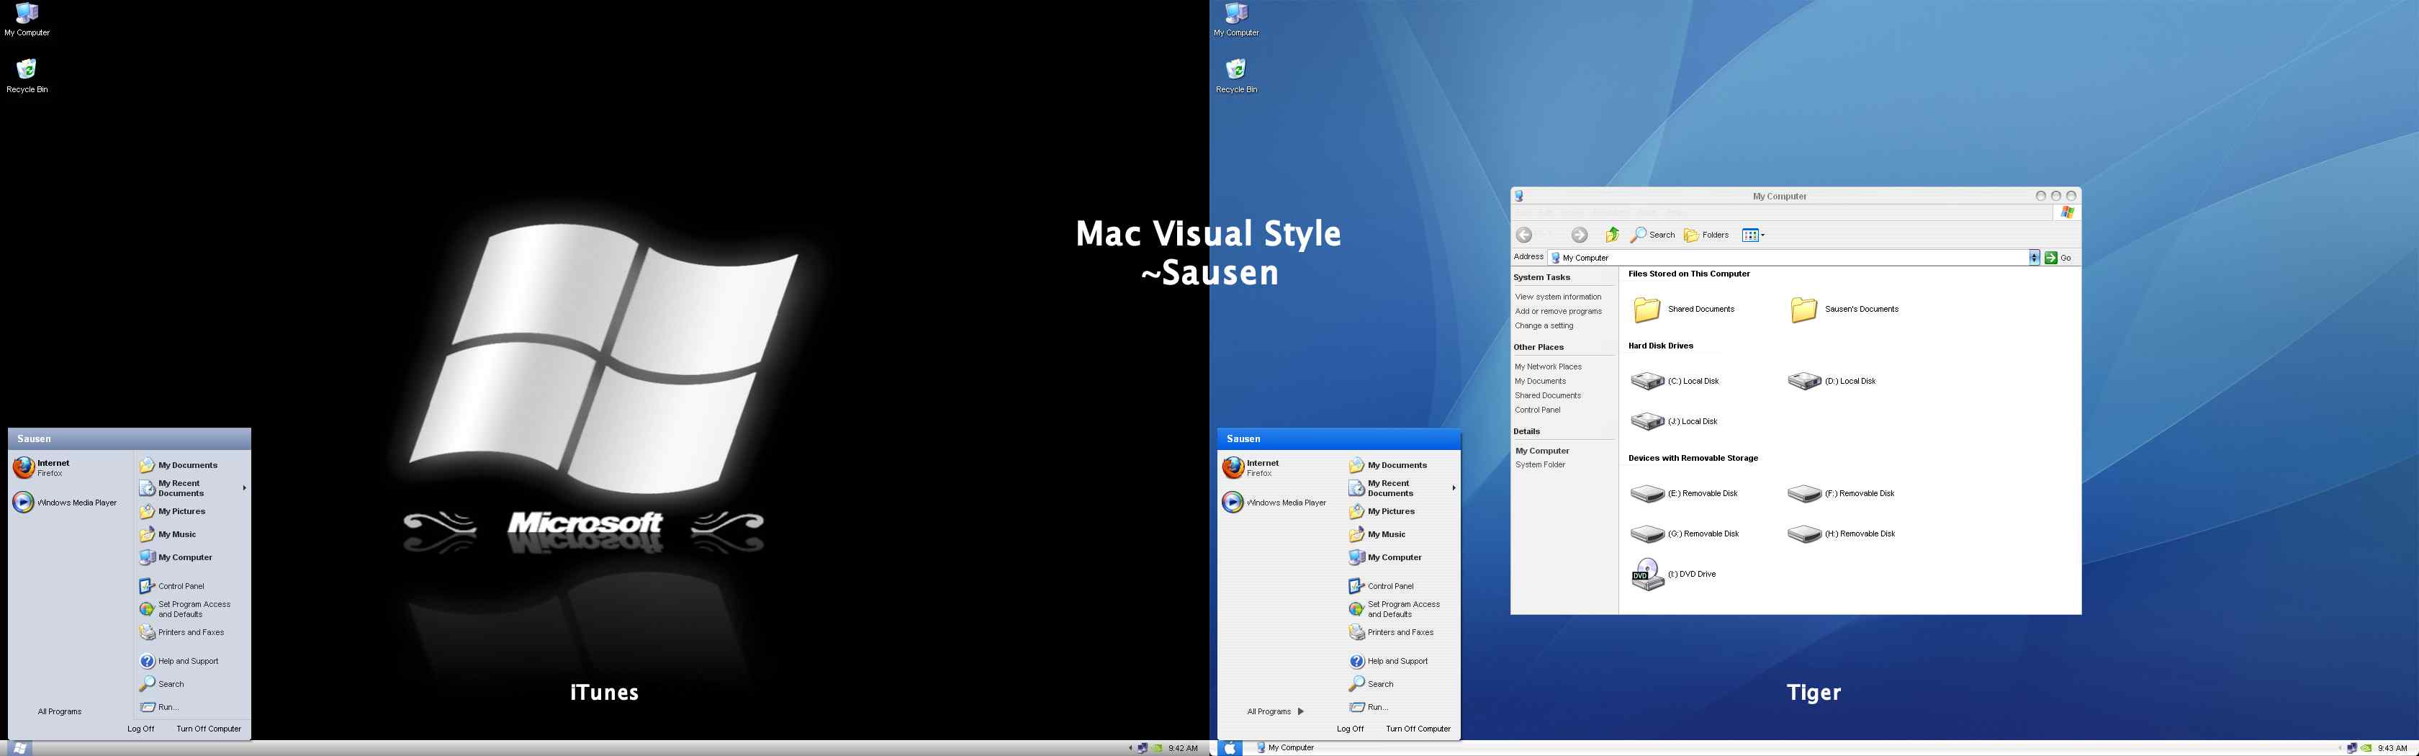Click the green Go button
This screenshot has width=2419, height=756.
pyautogui.click(x=2058, y=257)
